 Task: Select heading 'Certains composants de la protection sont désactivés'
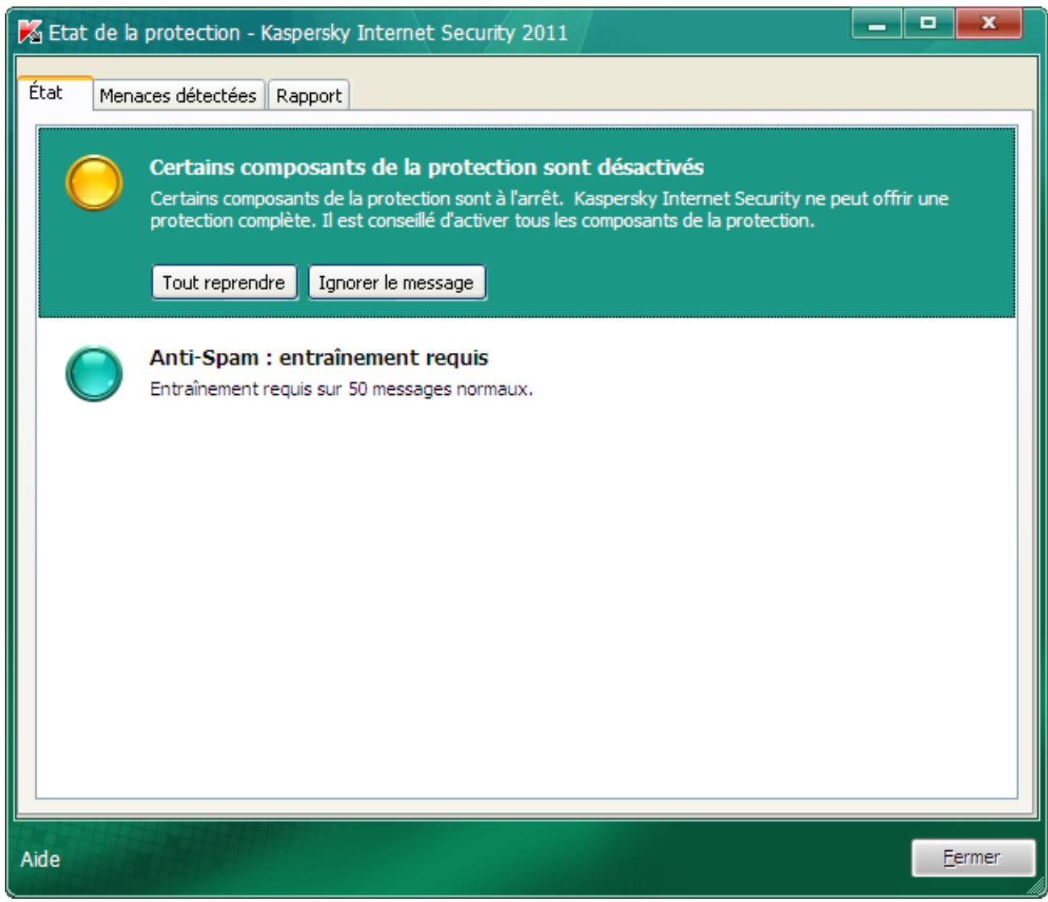[x=426, y=167]
